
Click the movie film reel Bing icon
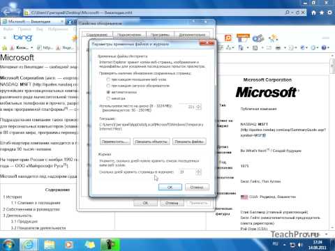click(x=258, y=38)
